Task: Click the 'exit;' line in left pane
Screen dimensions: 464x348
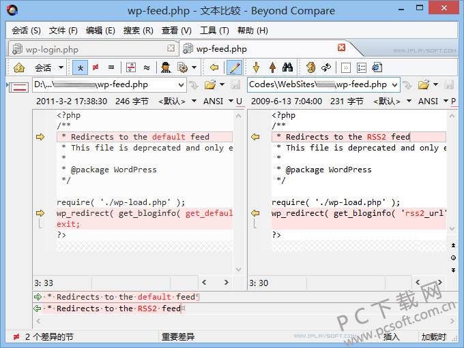Action: [x=145, y=224]
